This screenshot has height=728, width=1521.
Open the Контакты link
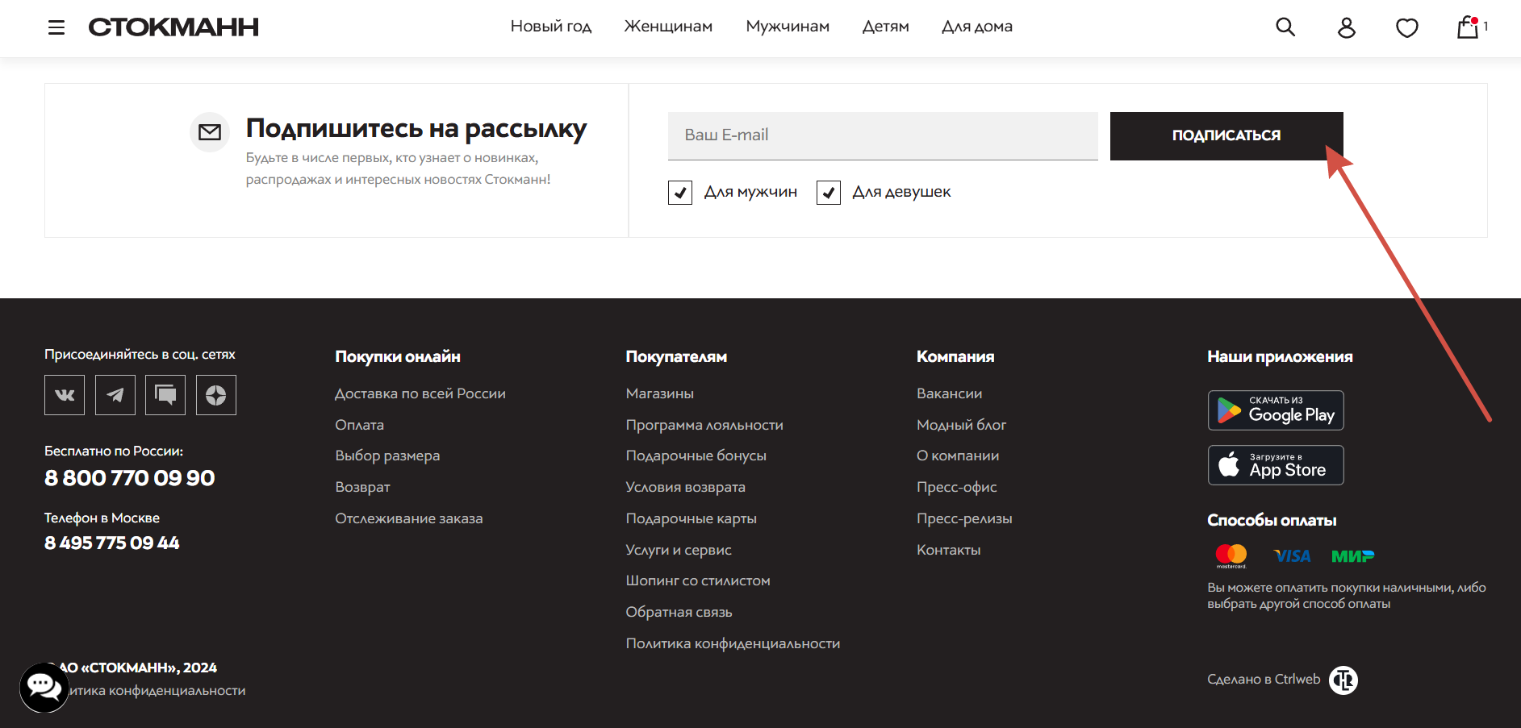[949, 550]
